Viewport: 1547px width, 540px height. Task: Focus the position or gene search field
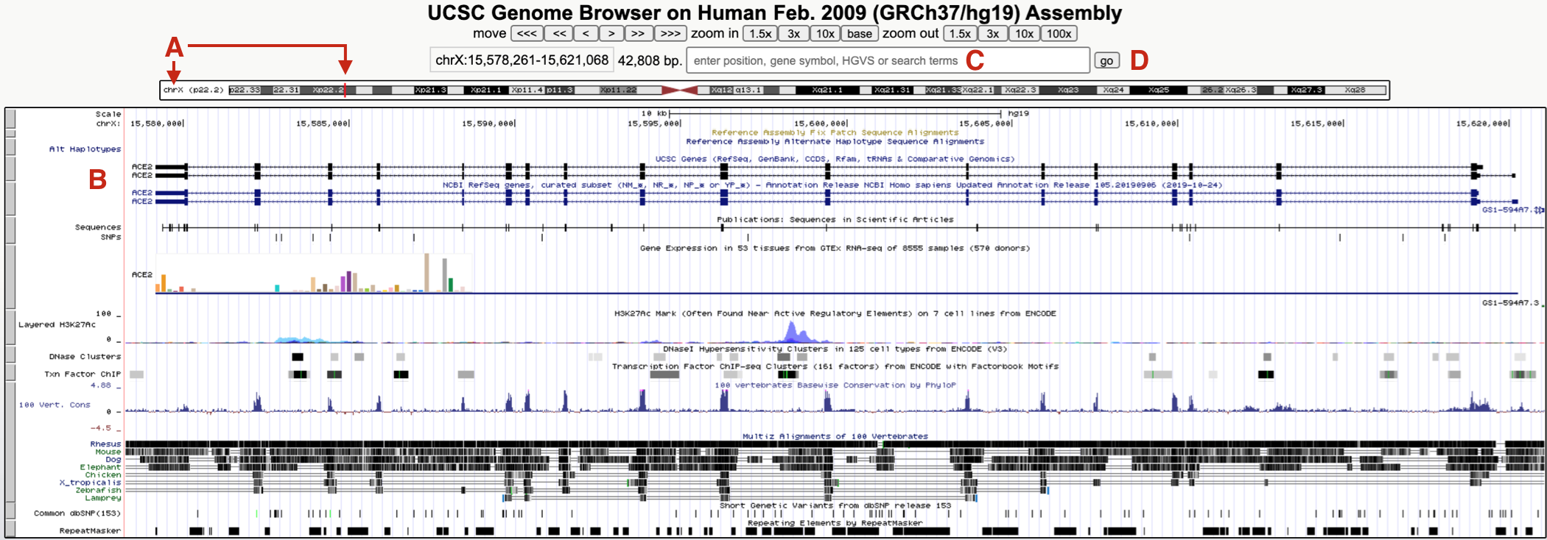[x=887, y=60]
